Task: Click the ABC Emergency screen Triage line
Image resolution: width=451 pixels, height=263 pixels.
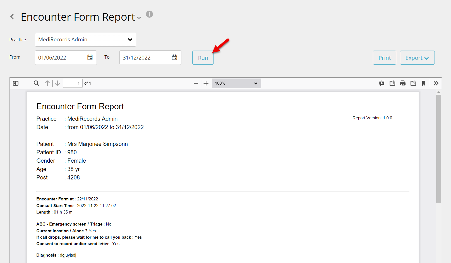Action: click(x=74, y=224)
